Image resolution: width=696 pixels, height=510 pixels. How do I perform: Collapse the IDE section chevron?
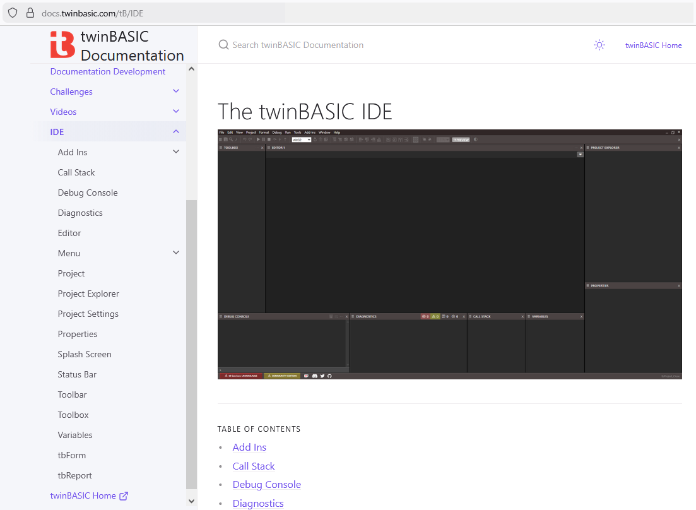(176, 132)
